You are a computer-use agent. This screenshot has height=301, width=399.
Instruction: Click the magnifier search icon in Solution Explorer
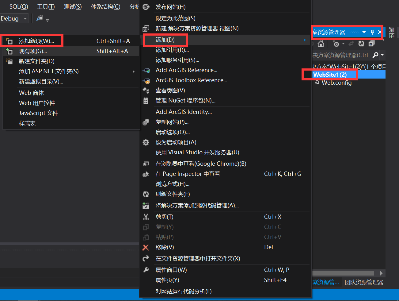tap(375, 55)
